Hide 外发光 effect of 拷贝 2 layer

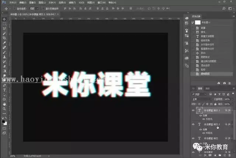[x=204, y=133]
